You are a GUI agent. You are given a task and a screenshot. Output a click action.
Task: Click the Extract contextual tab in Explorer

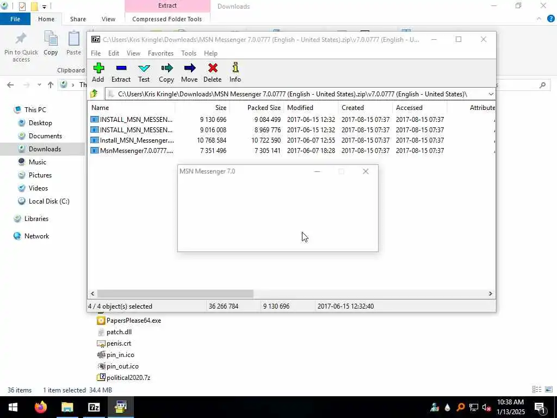[x=168, y=5]
